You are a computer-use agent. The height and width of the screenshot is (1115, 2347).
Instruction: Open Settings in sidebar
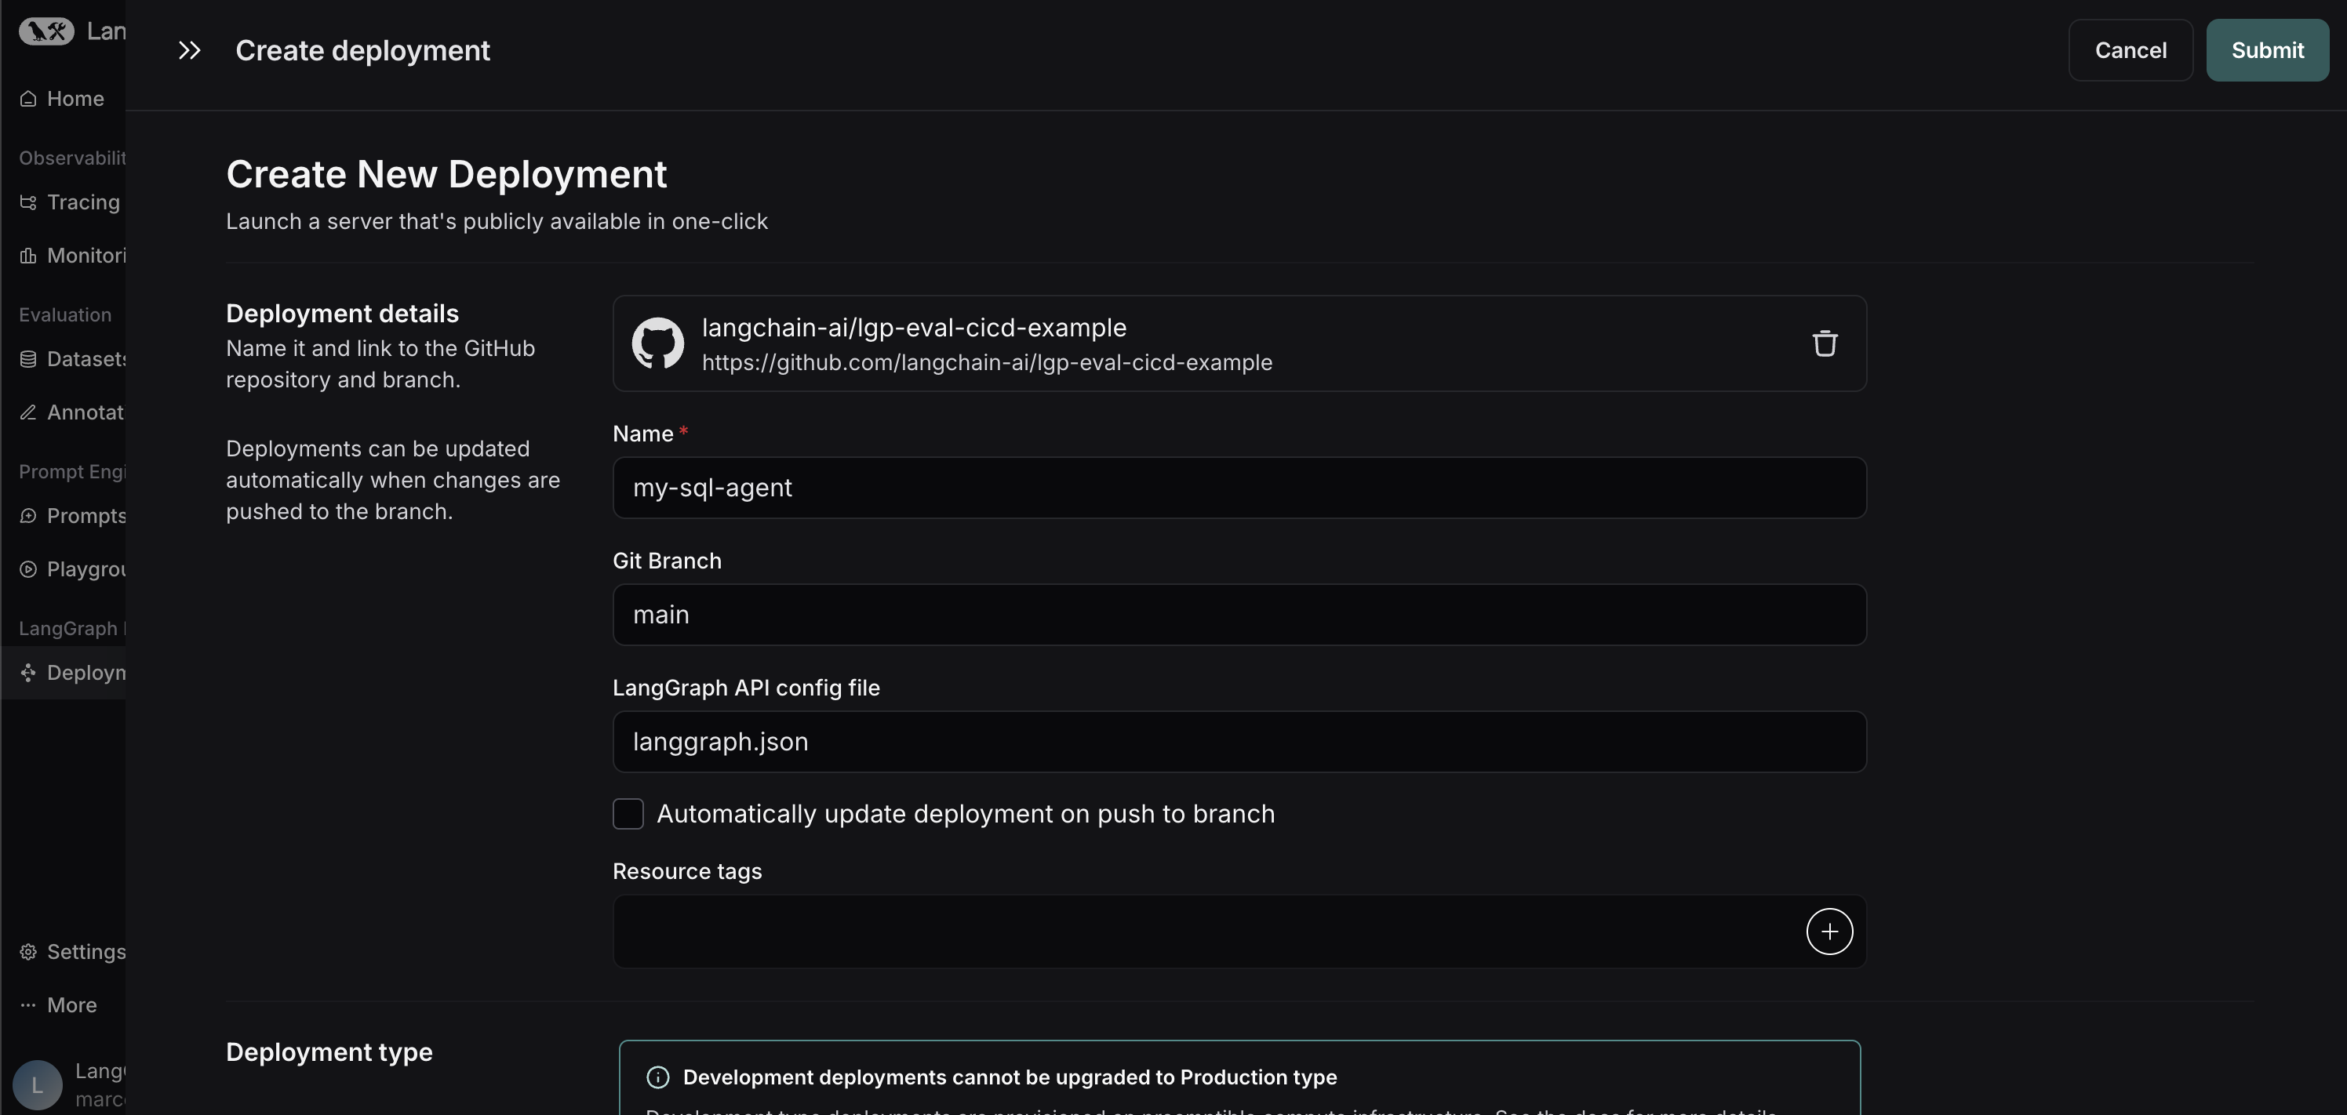[63, 952]
